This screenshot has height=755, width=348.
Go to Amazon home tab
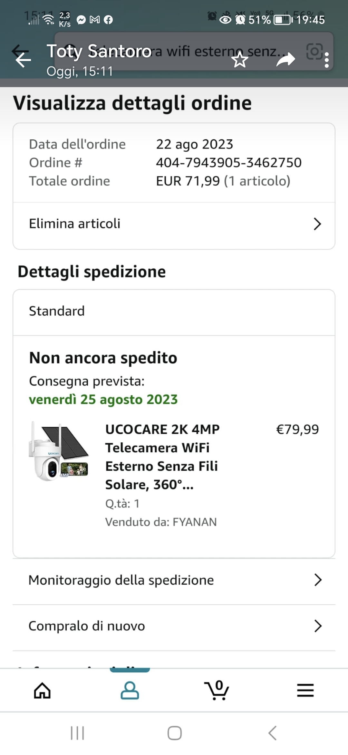[x=42, y=690]
